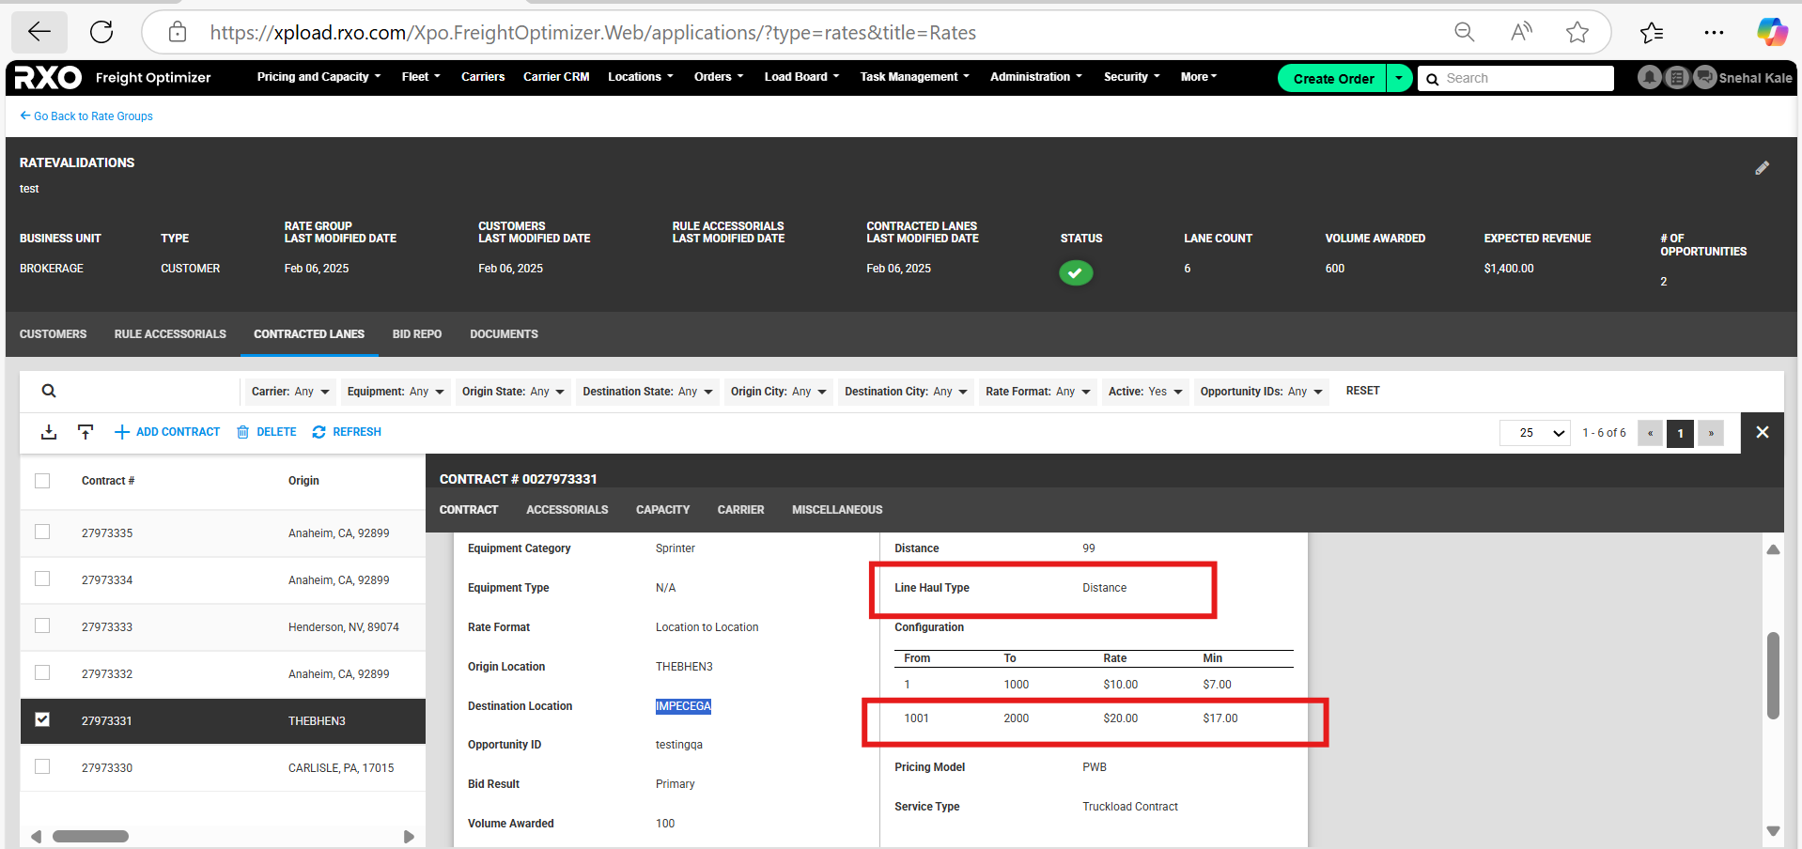Click the RXO logo
1802x849 pixels.
pos(48,77)
